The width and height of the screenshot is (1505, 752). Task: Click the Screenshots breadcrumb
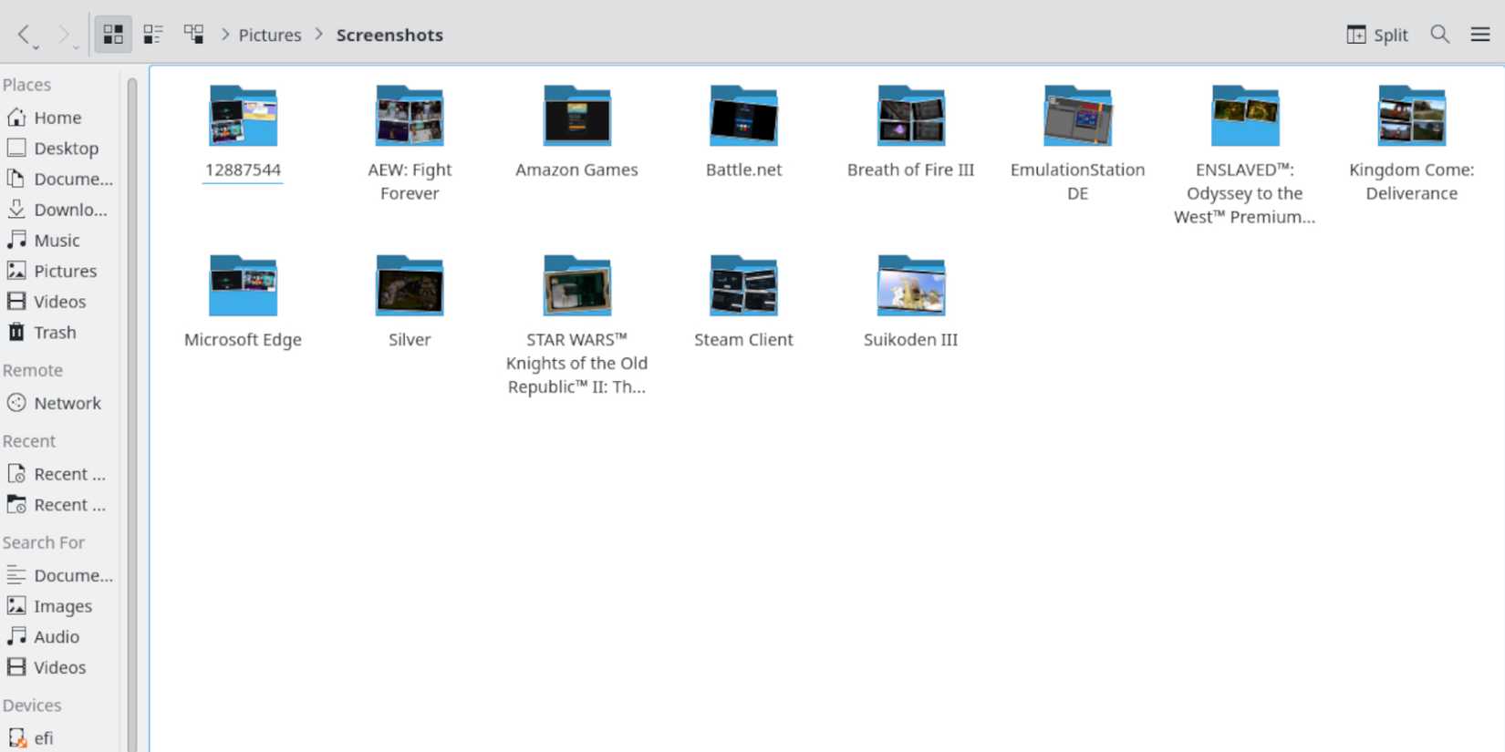coord(389,35)
